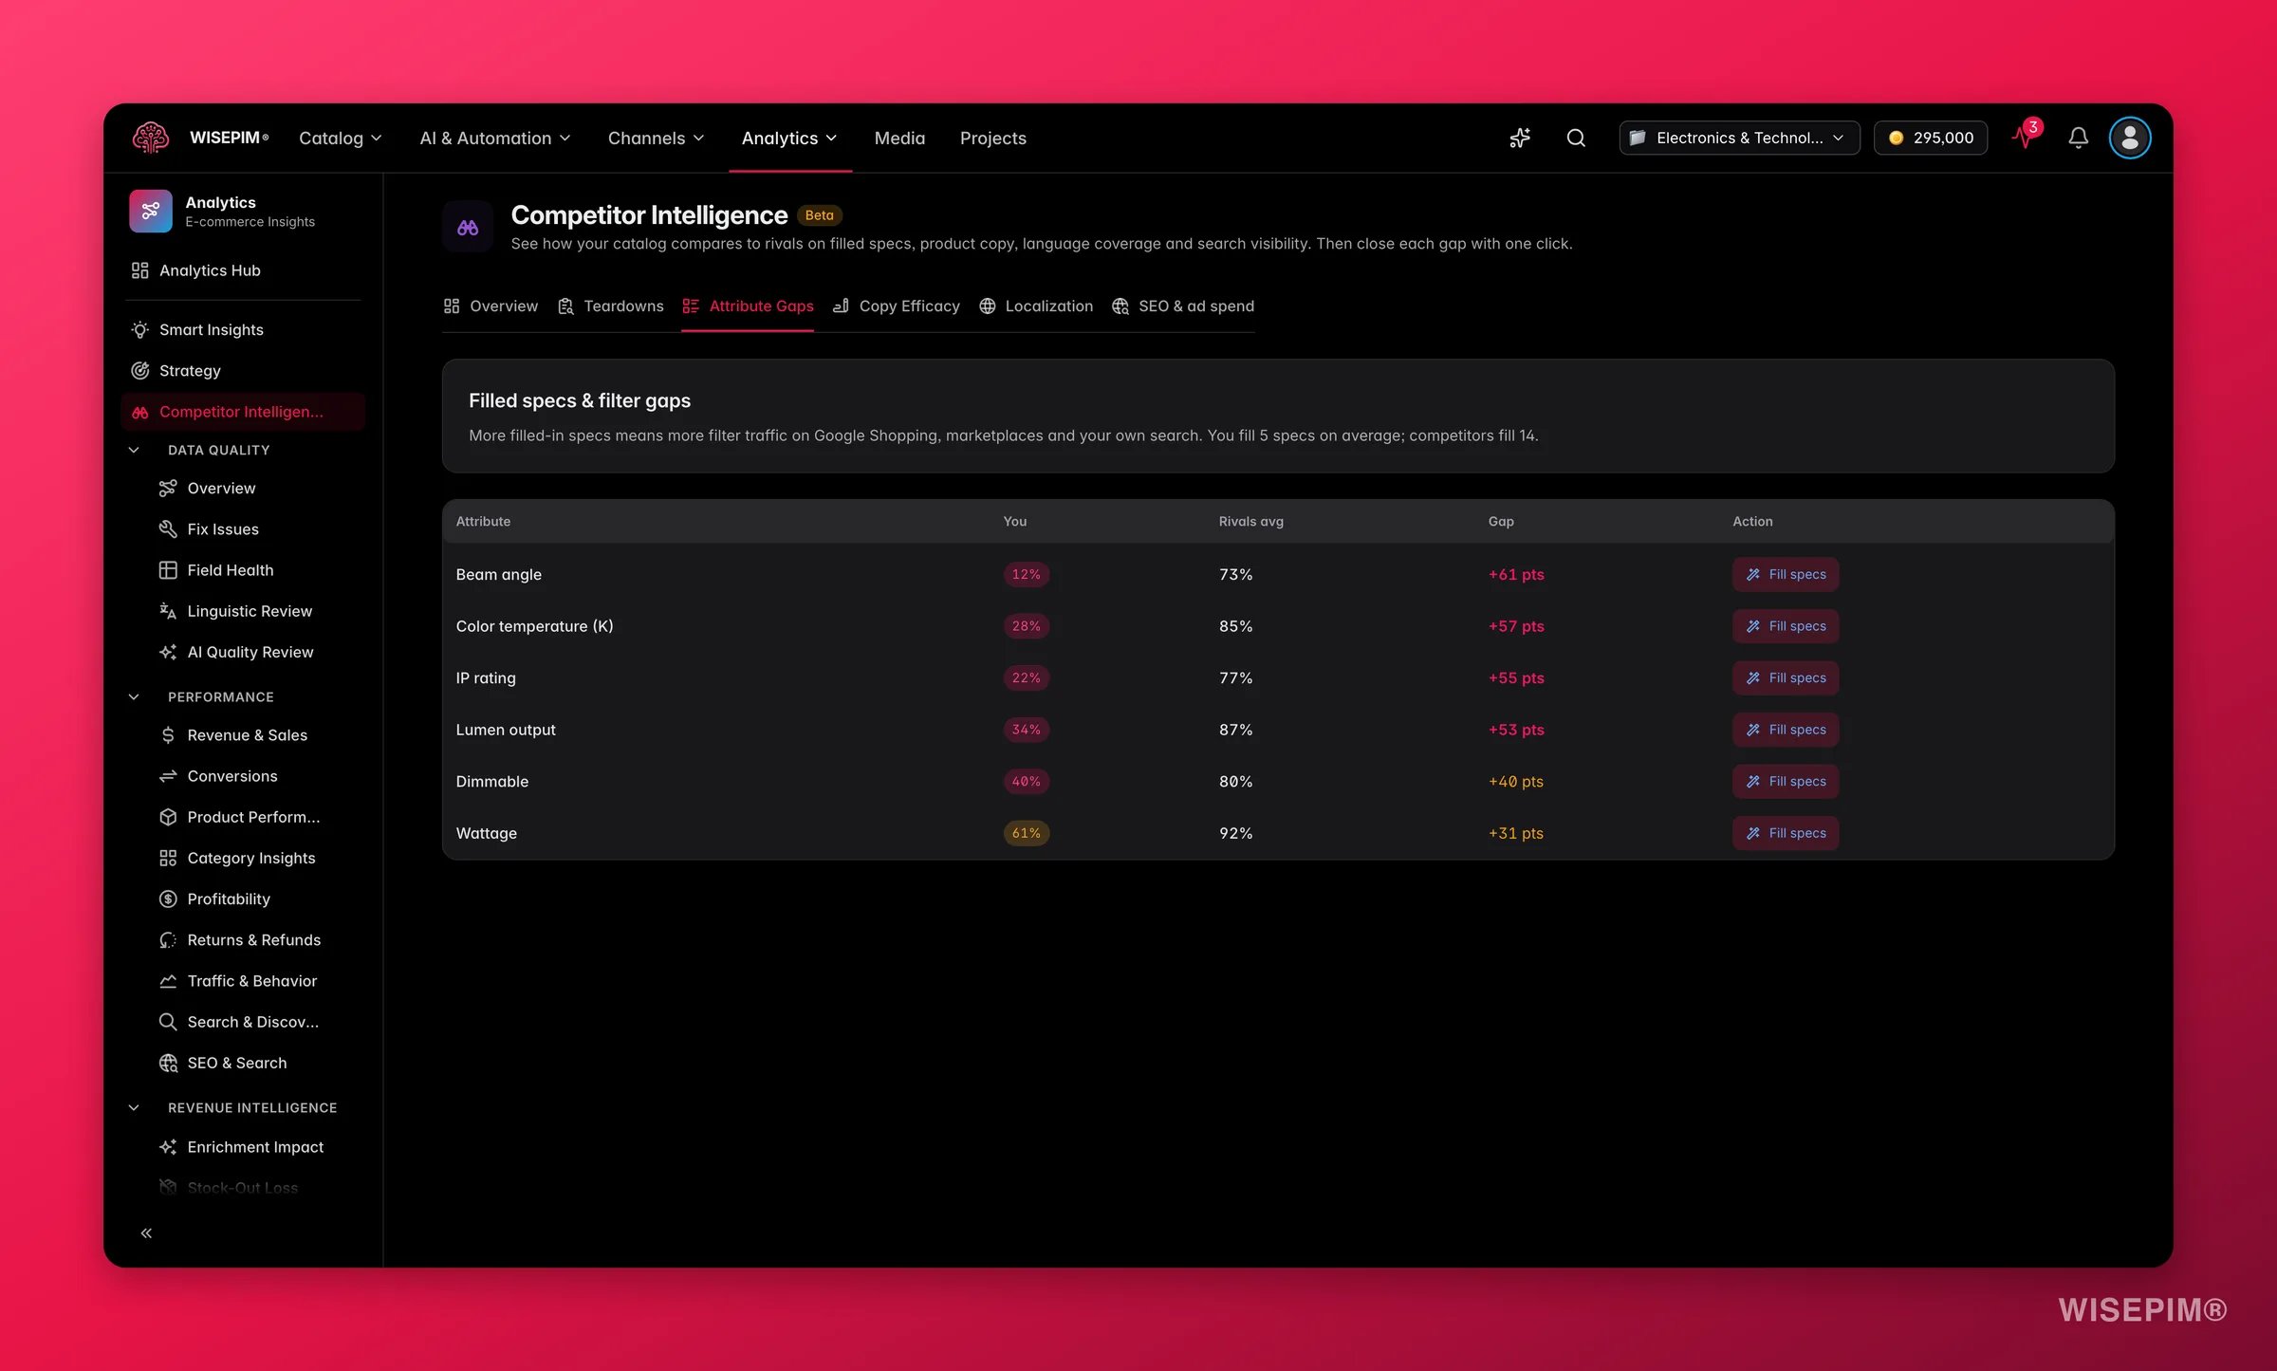Screen dimensions: 2277x1371
Task: Select the Attribute Gaps tab
Action: click(x=748, y=306)
